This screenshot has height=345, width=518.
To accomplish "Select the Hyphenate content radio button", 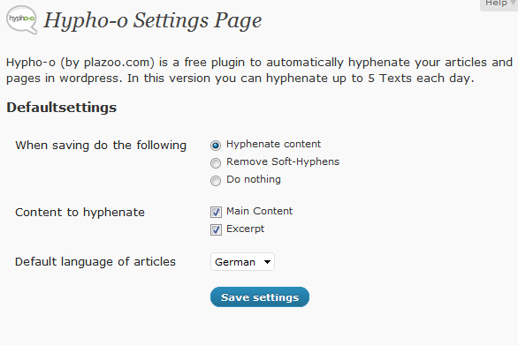I will pyautogui.click(x=216, y=146).
